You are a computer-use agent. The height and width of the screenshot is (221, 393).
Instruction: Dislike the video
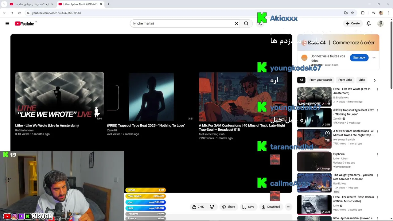click(x=212, y=207)
